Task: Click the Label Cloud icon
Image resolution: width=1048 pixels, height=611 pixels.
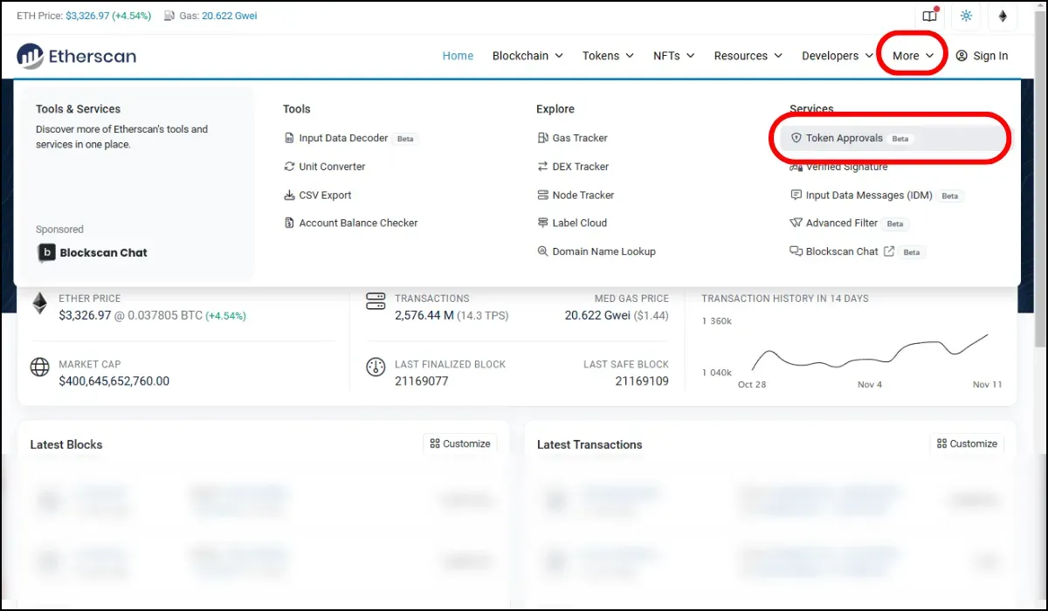Action: click(x=543, y=223)
